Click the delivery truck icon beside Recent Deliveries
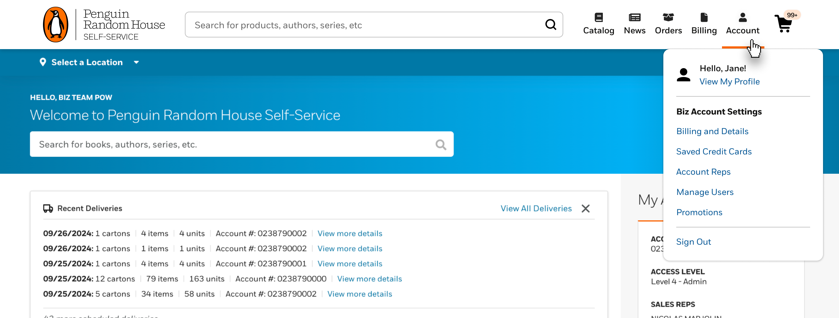Viewport: 839px width, 318px height. coord(48,208)
